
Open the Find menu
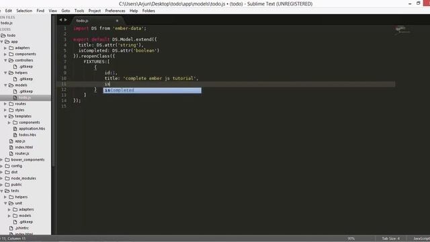pos(40,11)
